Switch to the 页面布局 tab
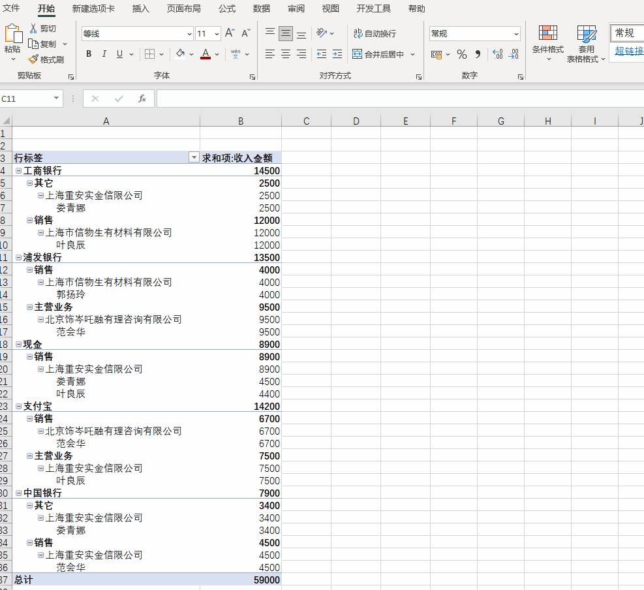Image resolution: width=644 pixels, height=590 pixels. [x=183, y=8]
